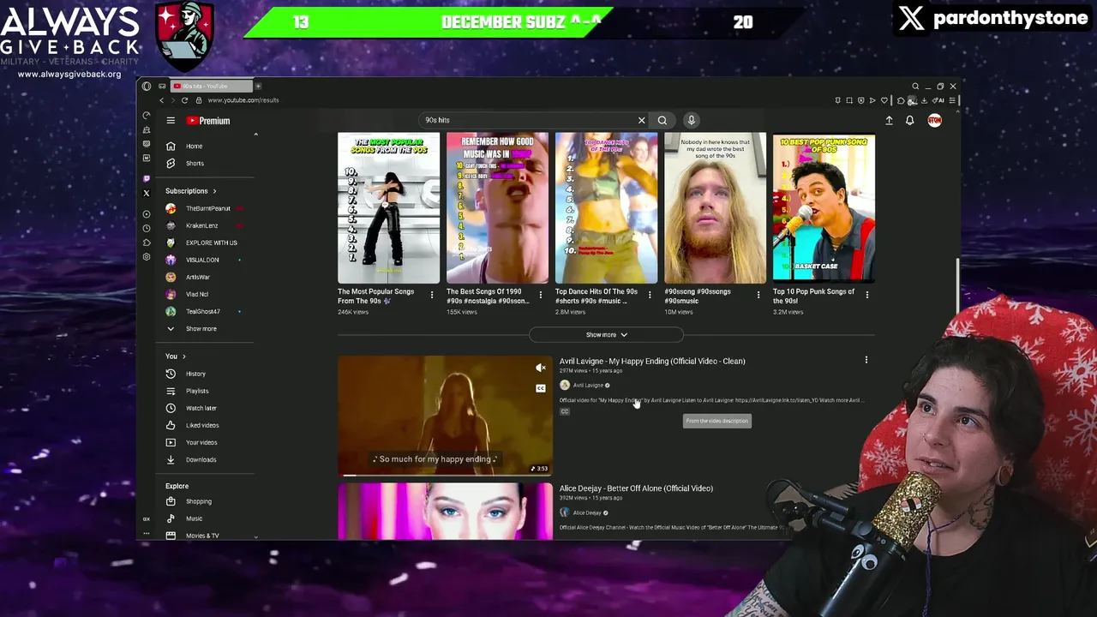1097x617 pixels.
Task: Expand Shorts shelf with Show more
Action: [606, 335]
